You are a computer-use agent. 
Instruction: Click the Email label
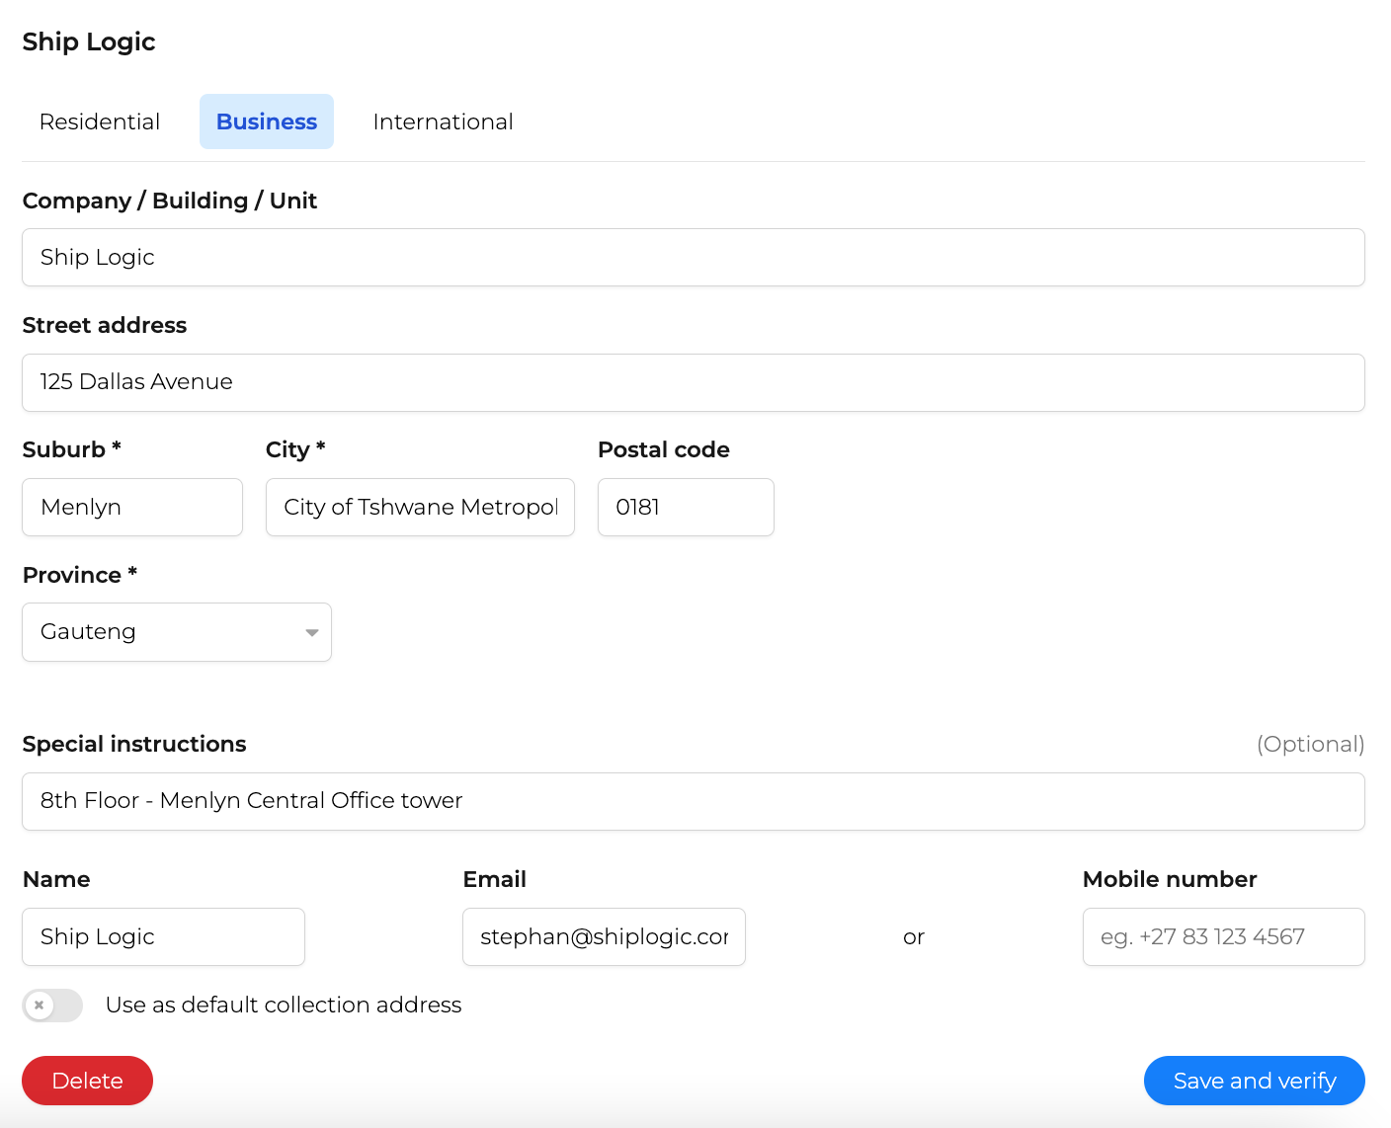click(495, 879)
